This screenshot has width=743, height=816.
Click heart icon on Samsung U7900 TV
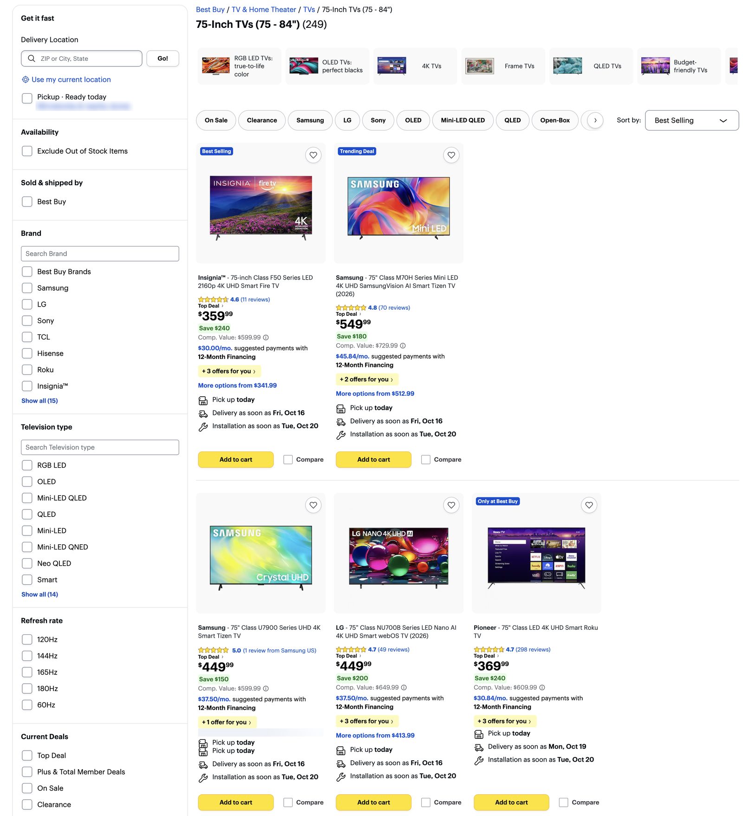(313, 505)
